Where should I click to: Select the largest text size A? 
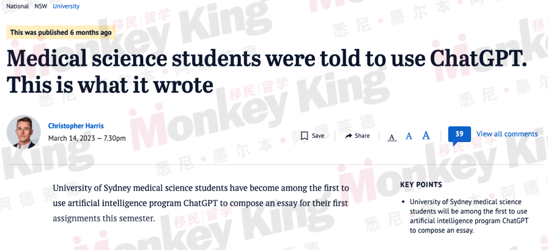click(426, 135)
